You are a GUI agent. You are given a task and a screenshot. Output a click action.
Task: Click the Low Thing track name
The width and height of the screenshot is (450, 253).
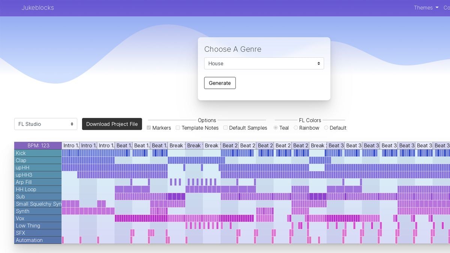pos(38,226)
